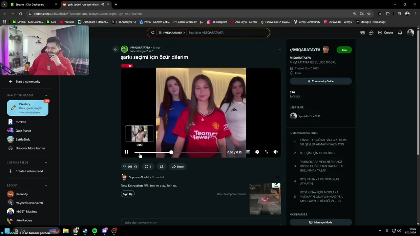Go back with the post back arrow

[x=115, y=49]
